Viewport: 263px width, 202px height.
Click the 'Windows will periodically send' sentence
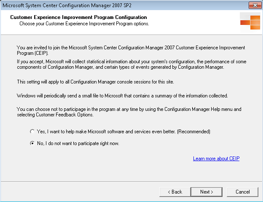122,96
